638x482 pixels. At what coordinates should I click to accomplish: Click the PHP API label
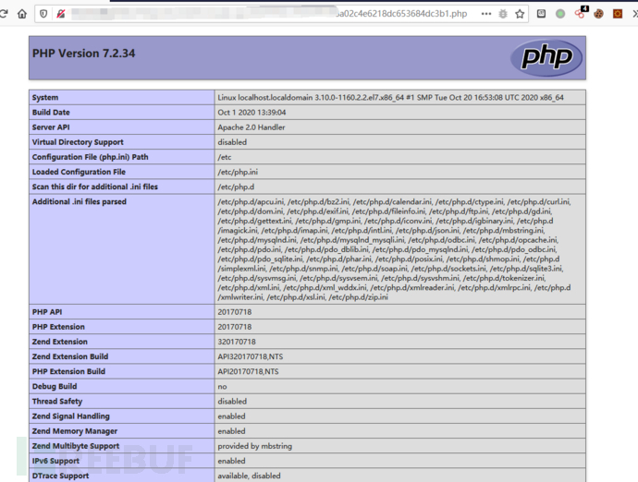point(47,312)
